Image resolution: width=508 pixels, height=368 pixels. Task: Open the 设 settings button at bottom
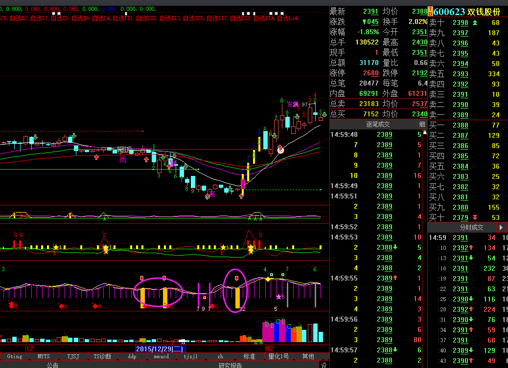point(323,365)
